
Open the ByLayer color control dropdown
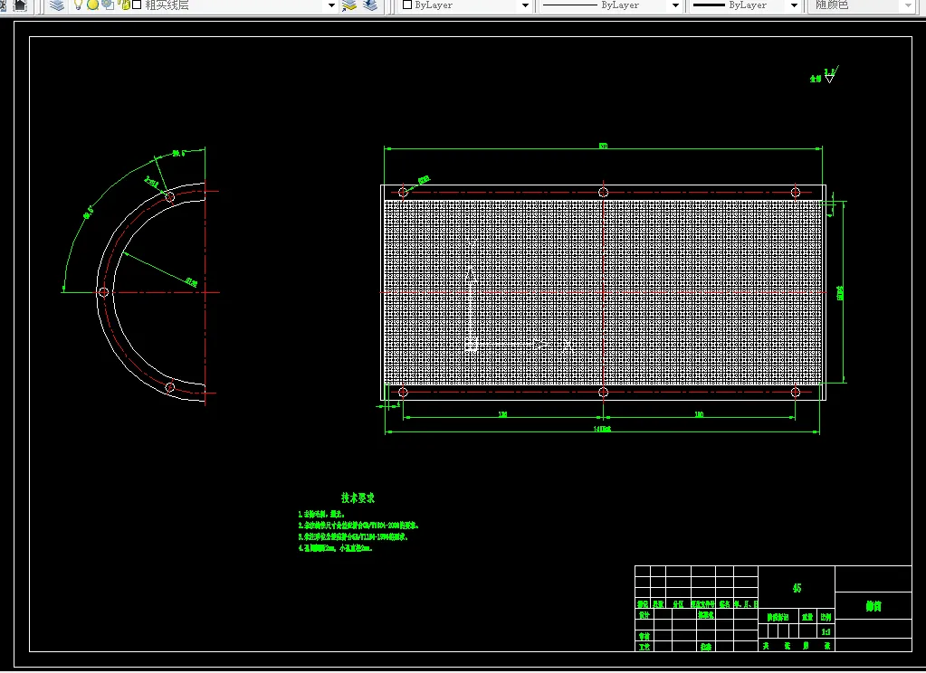click(525, 5)
